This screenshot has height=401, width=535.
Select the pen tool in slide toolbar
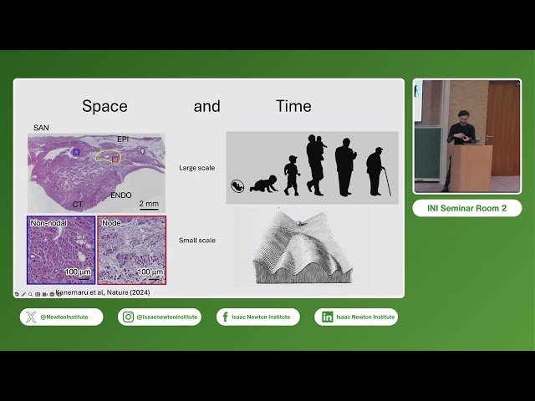[x=23, y=294]
